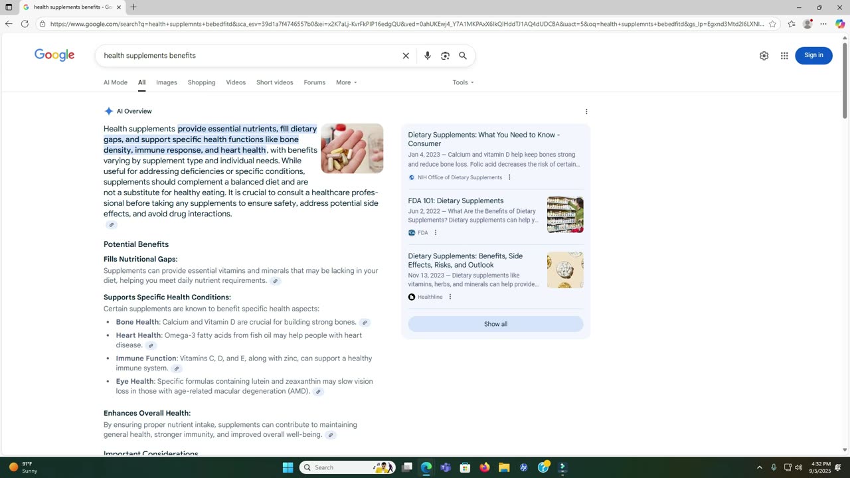Open Google Lens image search

[x=445, y=56]
